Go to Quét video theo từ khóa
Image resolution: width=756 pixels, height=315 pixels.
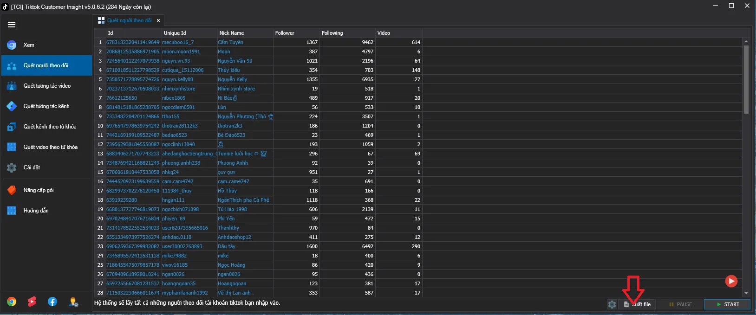46,147
